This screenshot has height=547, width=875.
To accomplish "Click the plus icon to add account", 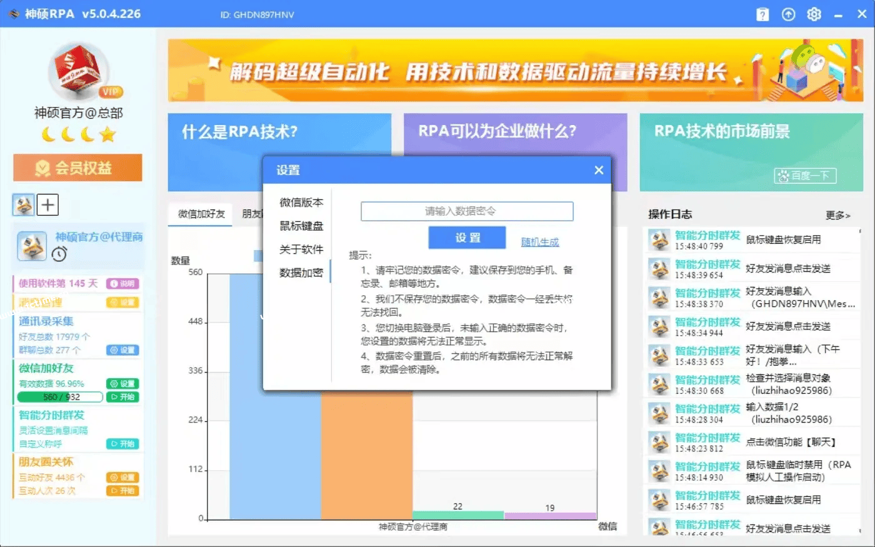I will [x=47, y=204].
